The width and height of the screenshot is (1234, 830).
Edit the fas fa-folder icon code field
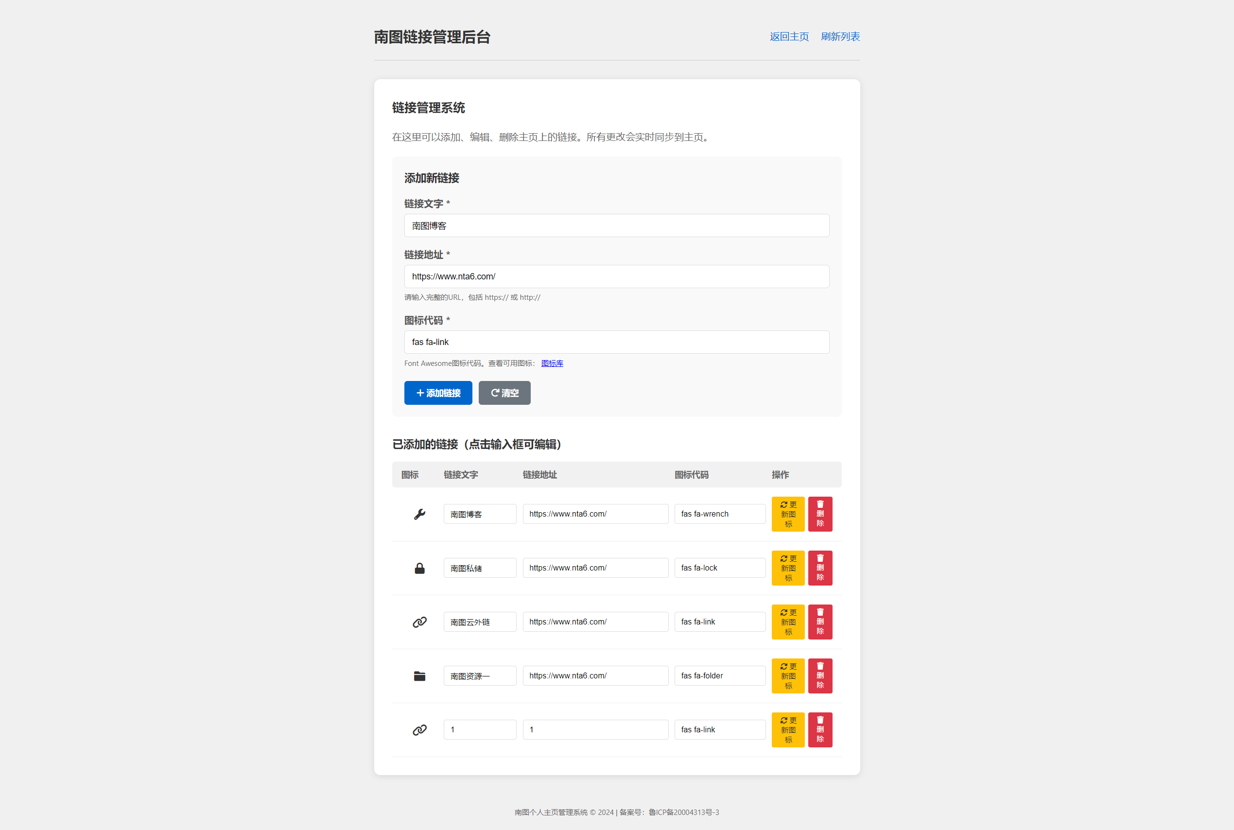coord(719,675)
